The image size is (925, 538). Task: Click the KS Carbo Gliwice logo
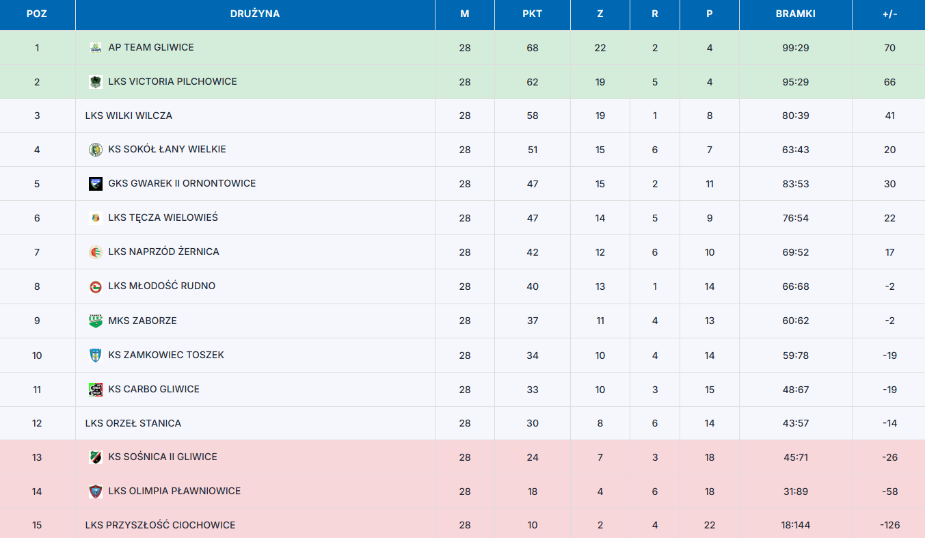(96, 390)
